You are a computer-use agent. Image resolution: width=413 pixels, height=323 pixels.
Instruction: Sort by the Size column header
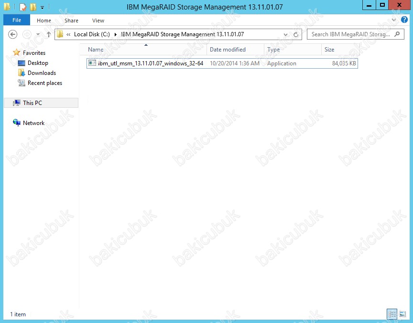340,50
